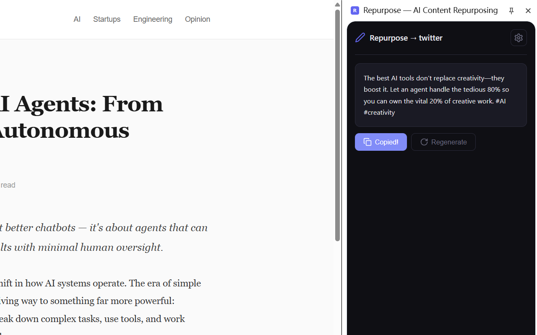The image size is (537, 335).
Task: Click the read-time label under headline
Action: (8, 185)
